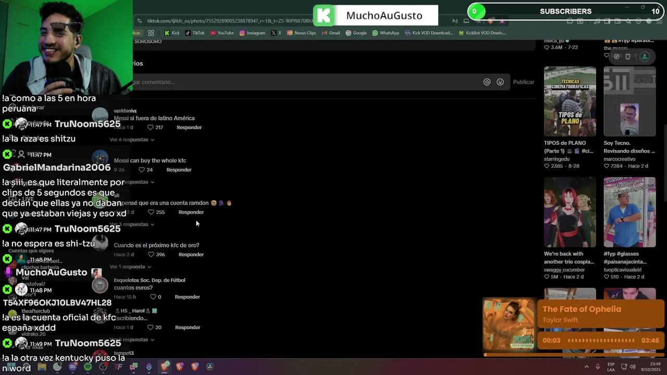Viewport: 667px width, 375px height.
Task: Open the TF app in the taskbar
Action: pyautogui.click(x=118, y=367)
